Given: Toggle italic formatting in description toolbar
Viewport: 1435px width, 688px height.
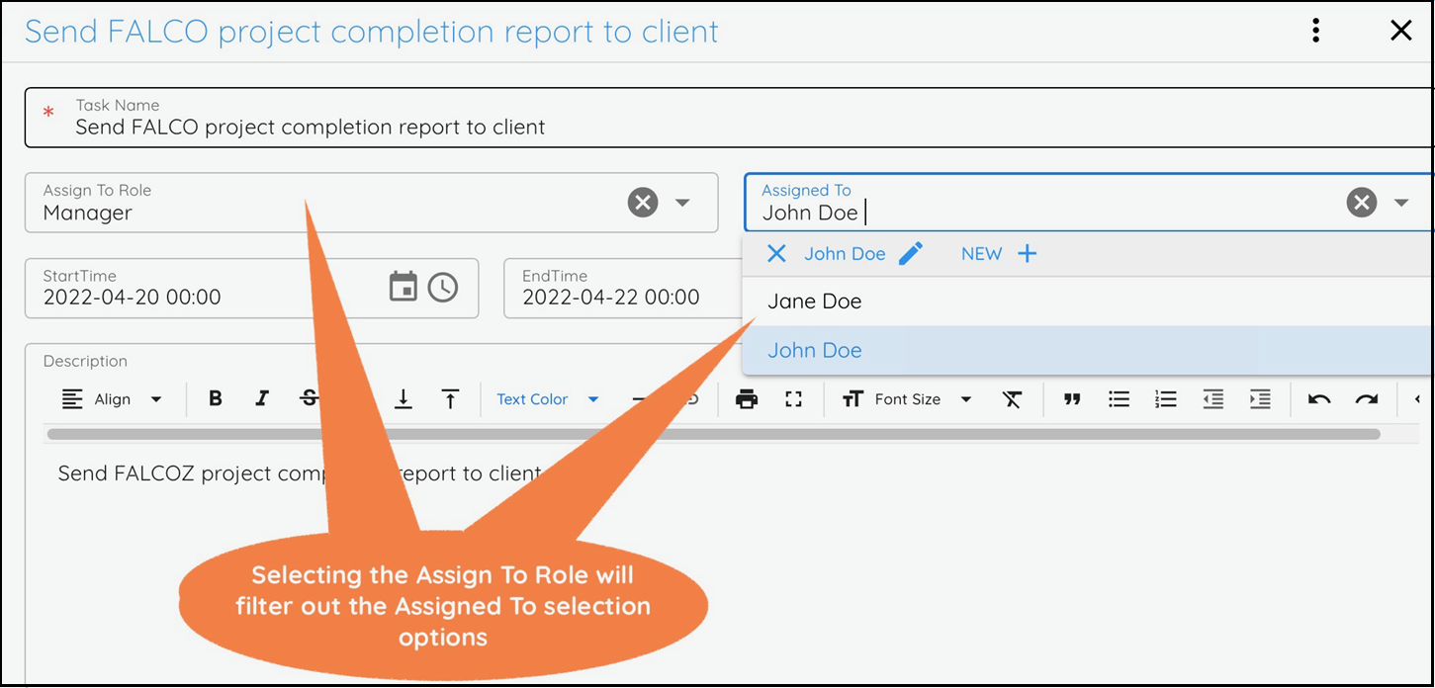Looking at the screenshot, I should [x=262, y=399].
